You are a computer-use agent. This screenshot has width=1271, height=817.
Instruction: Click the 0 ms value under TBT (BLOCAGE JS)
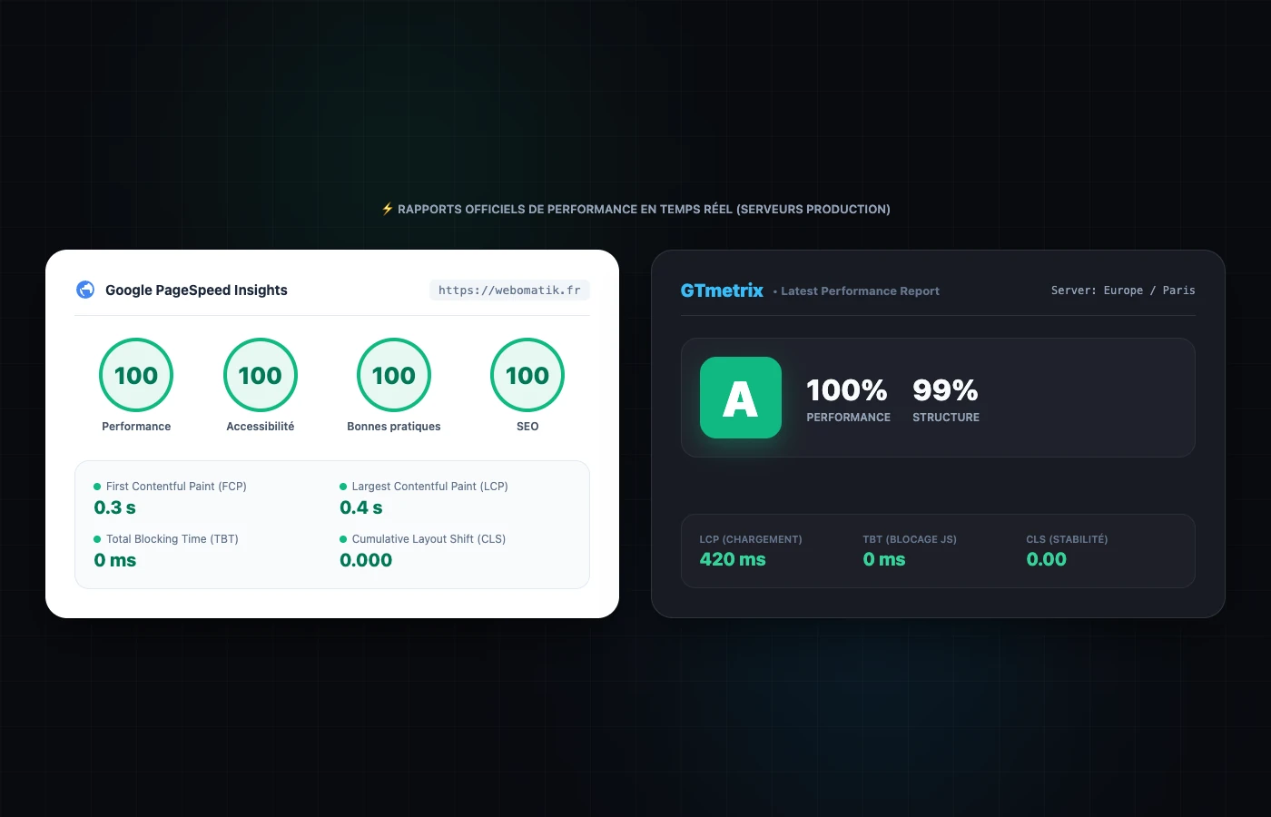tap(884, 559)
